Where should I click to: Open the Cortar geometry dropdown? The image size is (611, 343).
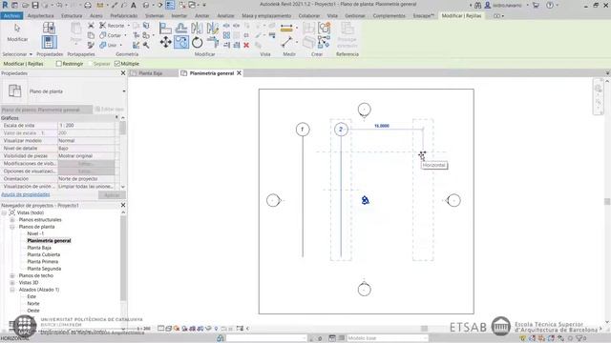pos(125,35)
